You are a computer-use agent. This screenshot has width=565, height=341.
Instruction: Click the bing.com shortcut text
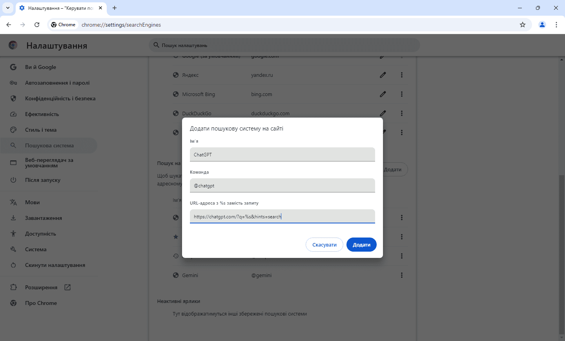(262, 94)
